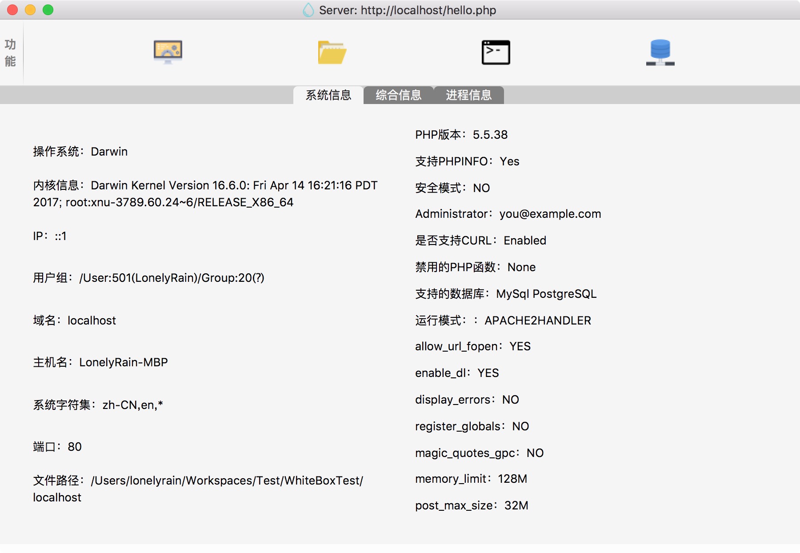Select the 禁用的PHP函数: None line
The width and height of the screenshot is (800, 553).
tap(476, 267)
